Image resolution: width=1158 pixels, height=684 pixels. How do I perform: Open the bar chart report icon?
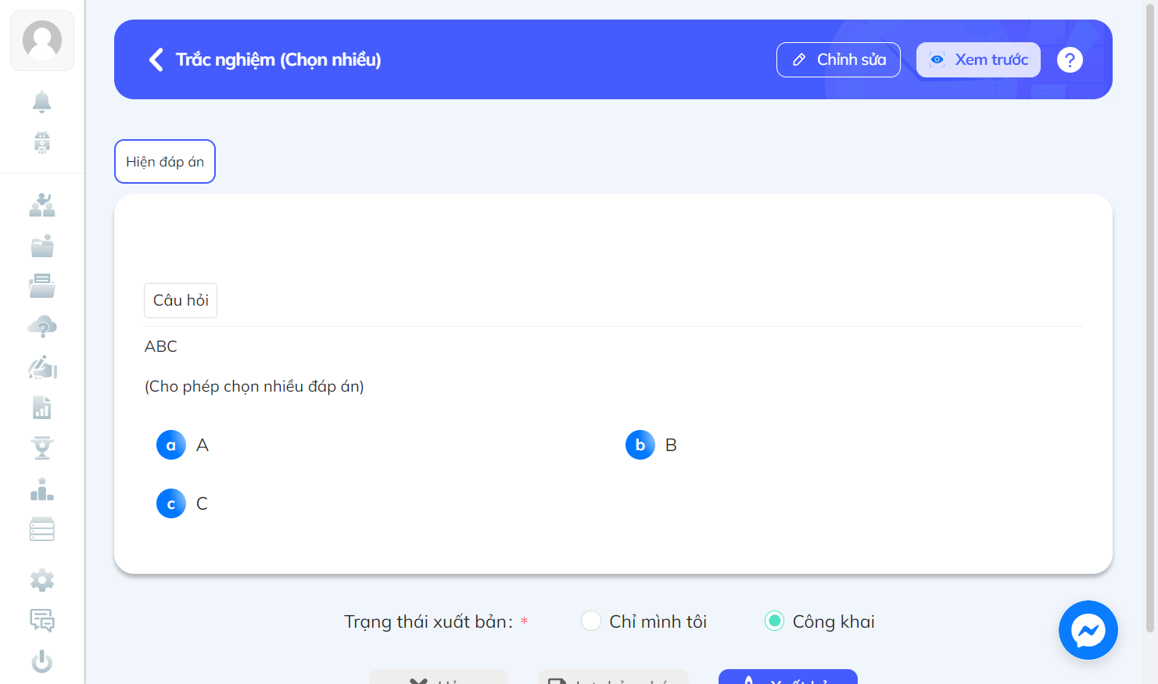point(42,407)
